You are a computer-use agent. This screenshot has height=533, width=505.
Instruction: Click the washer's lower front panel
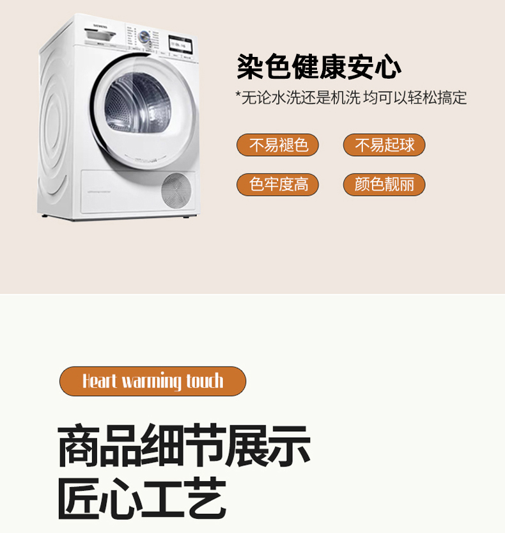(x=138, y=192)
